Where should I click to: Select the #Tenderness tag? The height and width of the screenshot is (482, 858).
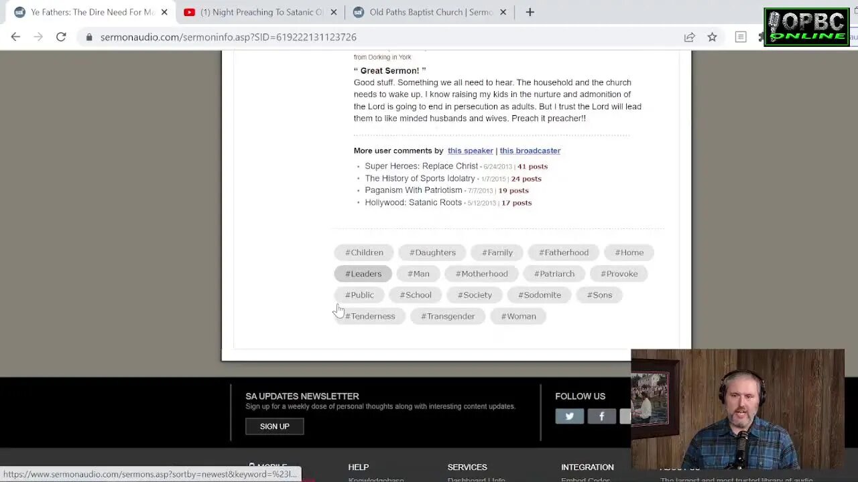(370, 316)
